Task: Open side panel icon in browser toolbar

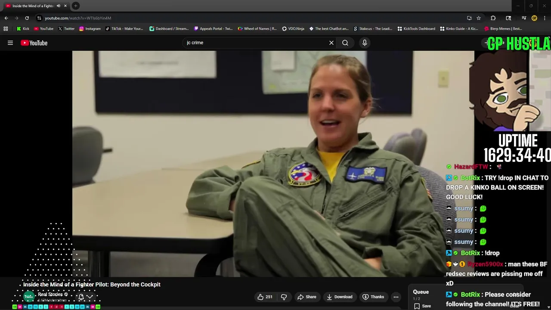Action: point(508,18)
